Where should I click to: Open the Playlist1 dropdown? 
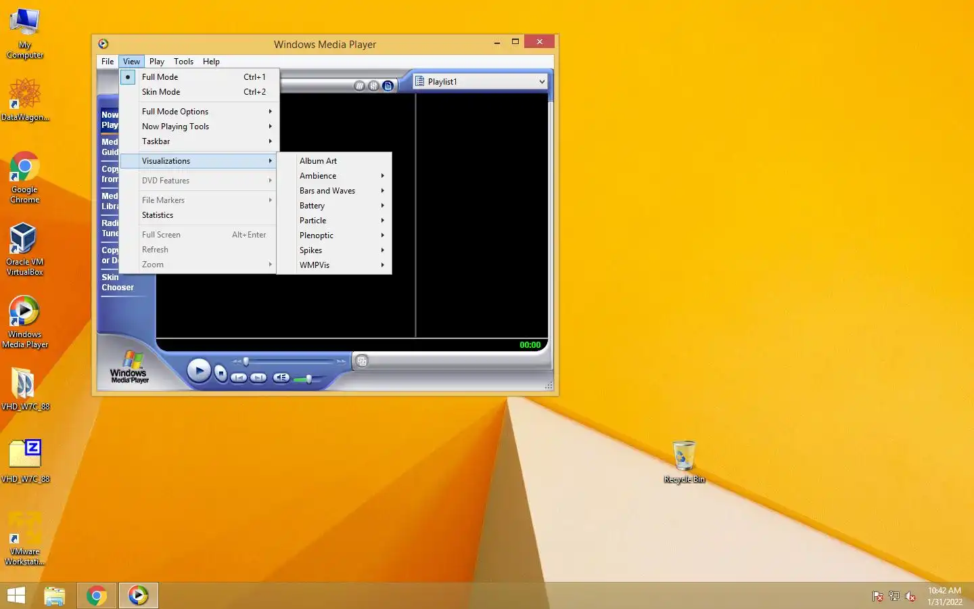[542, 82]
